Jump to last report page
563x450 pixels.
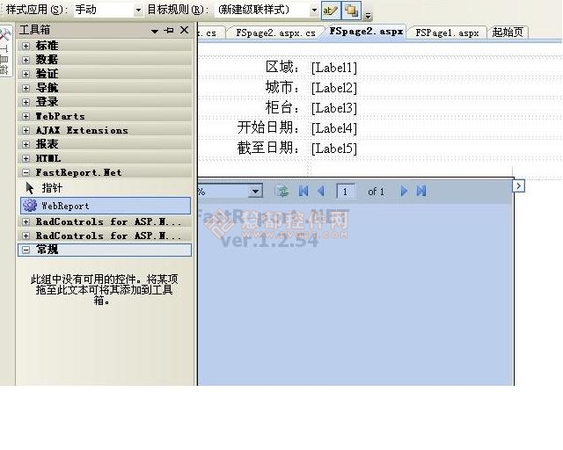pos(421,191)
